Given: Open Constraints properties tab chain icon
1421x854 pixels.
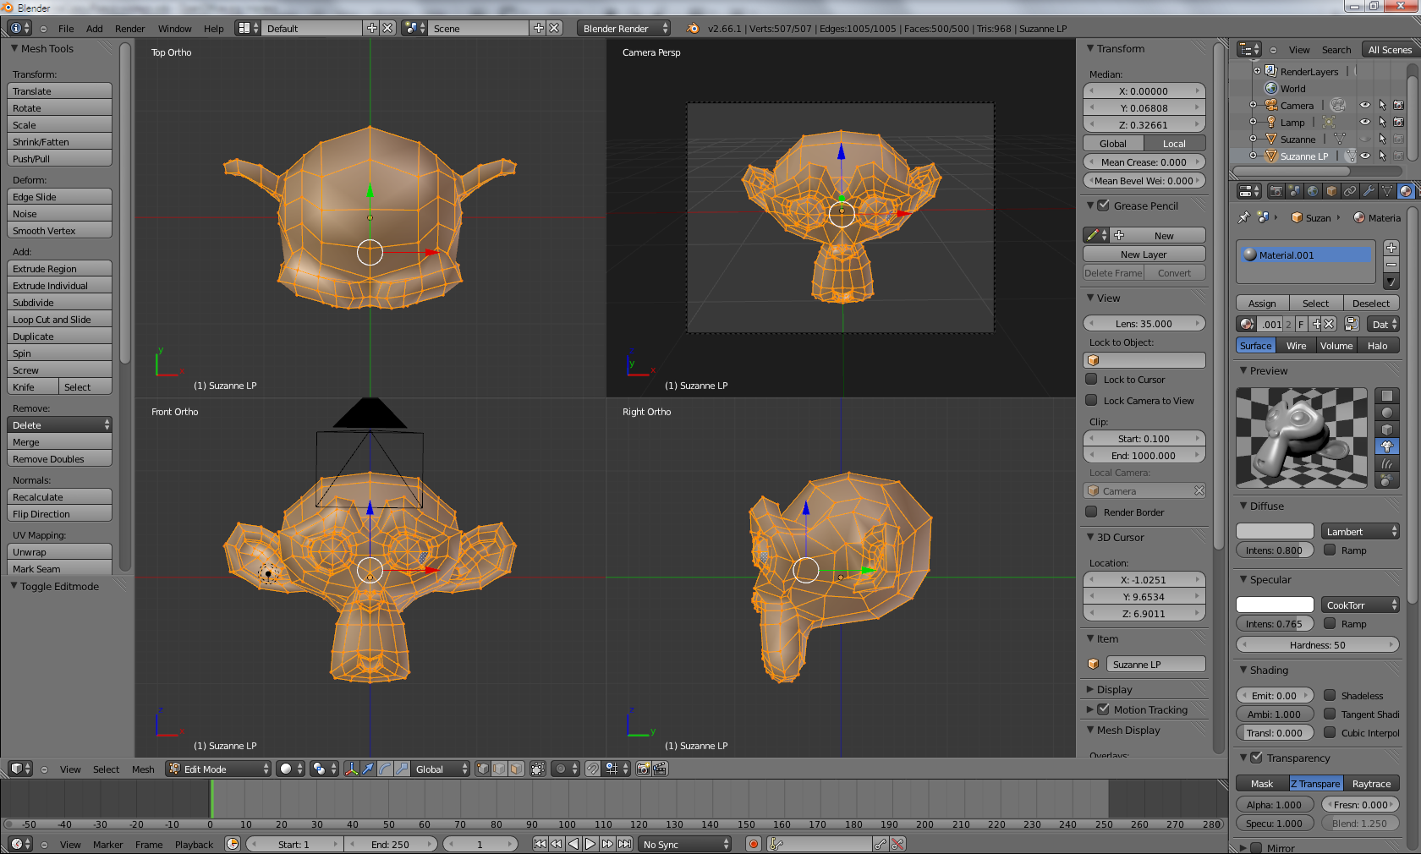Looking at the screenshot, I should pyautogui.click(x=1350, y=191).
